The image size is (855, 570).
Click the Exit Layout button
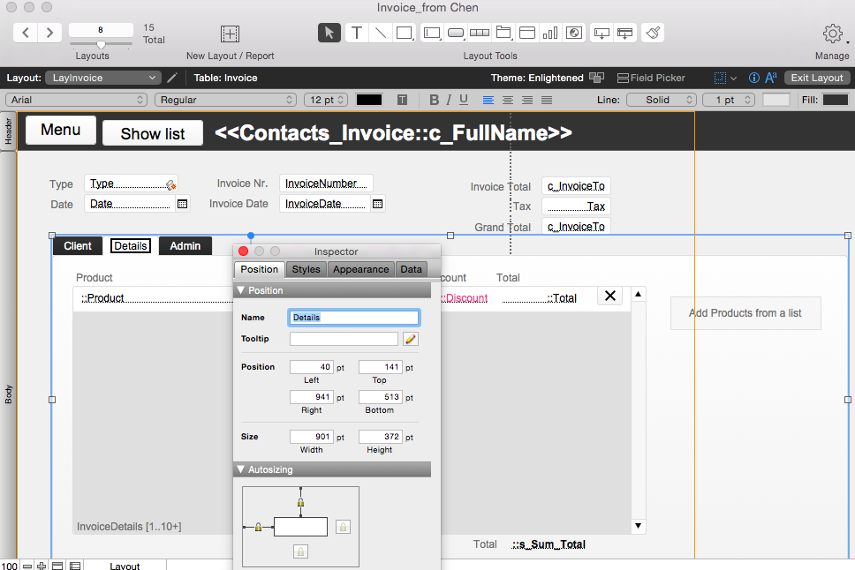click(817, 78)
